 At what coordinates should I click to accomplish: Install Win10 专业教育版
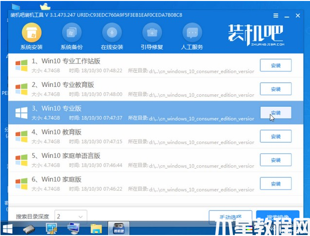pos(276,89)
